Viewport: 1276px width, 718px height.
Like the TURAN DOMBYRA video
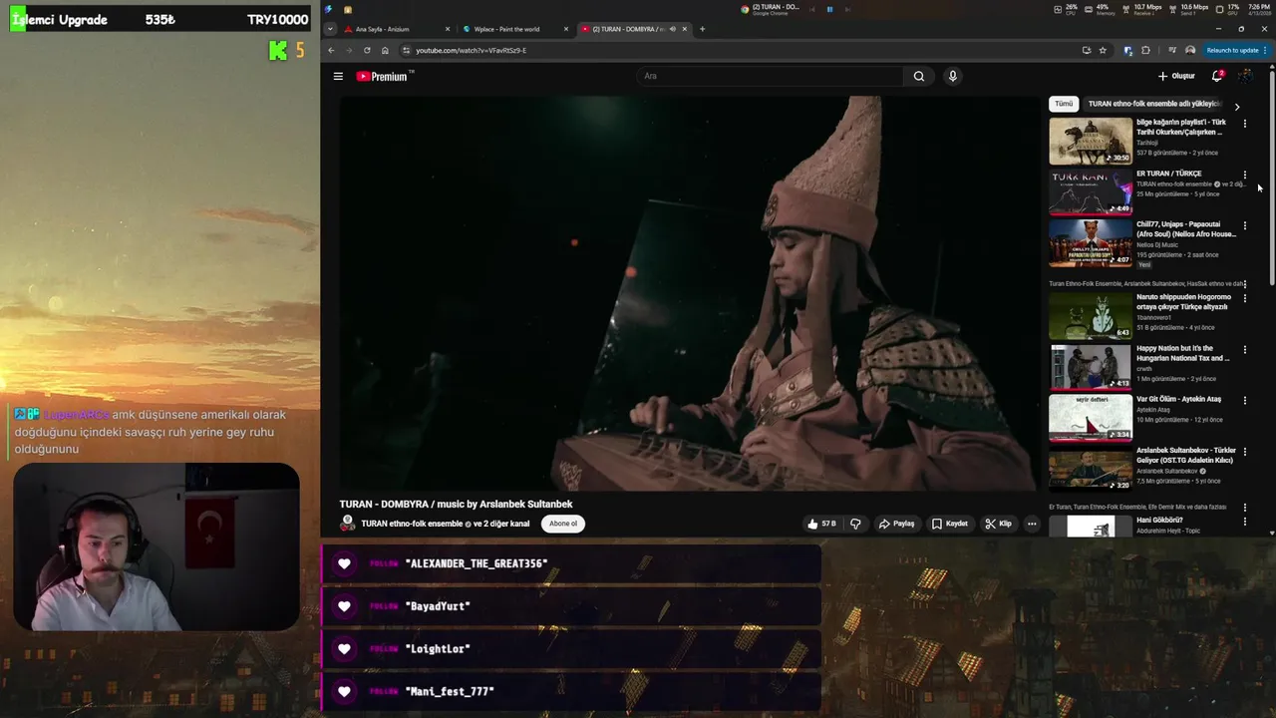coord(821,524)
